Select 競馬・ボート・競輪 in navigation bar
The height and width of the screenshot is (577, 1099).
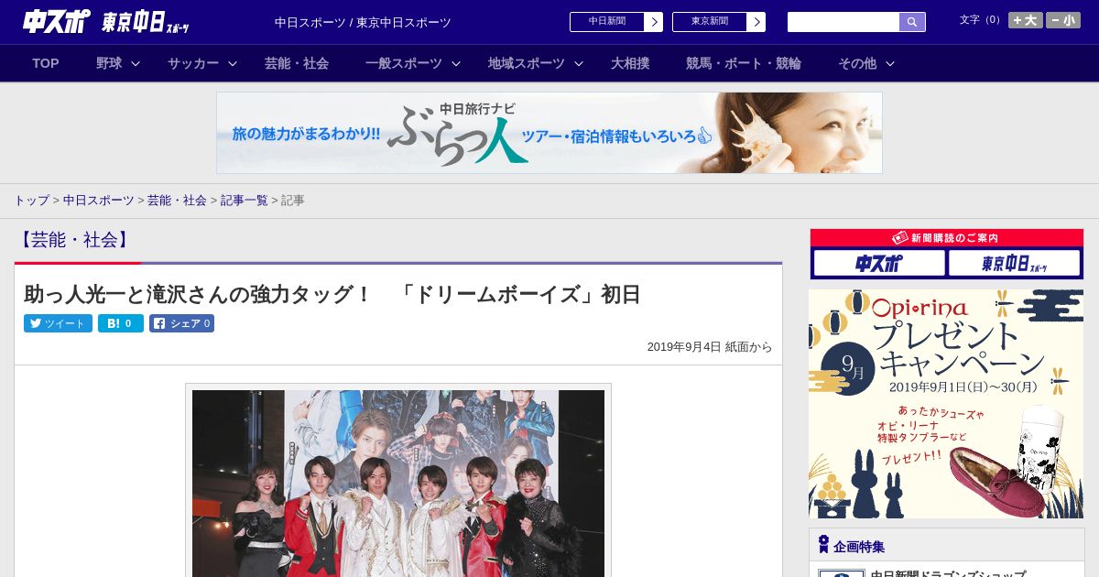[744, 63]
